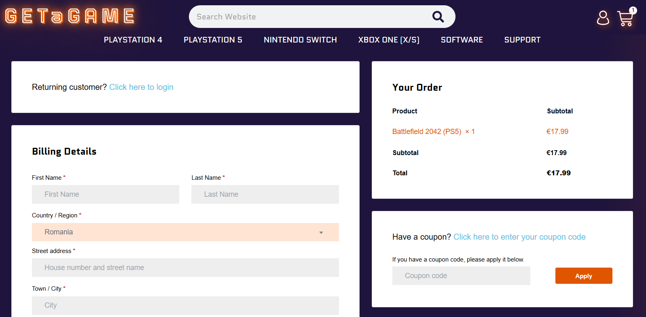Open the Support menu item
This screenshot has height=317, width=646.
[522, 40]
